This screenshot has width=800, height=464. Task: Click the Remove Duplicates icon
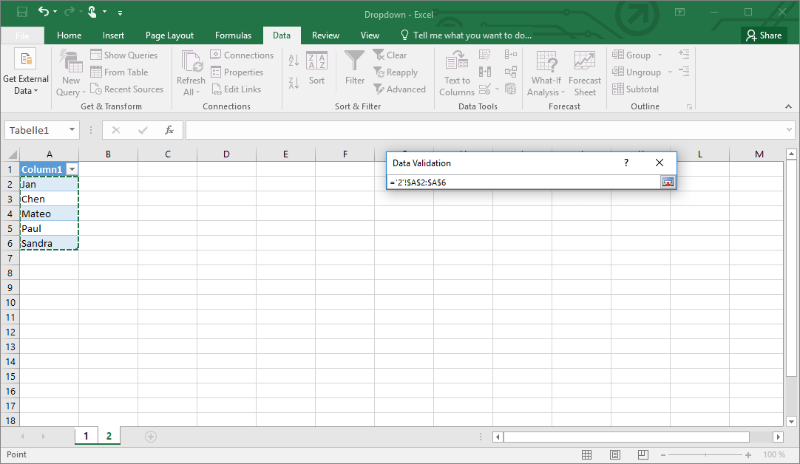click(x=484, y=72)
